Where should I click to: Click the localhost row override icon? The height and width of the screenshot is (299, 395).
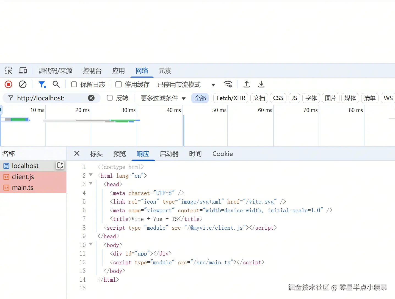pos(60,165)
